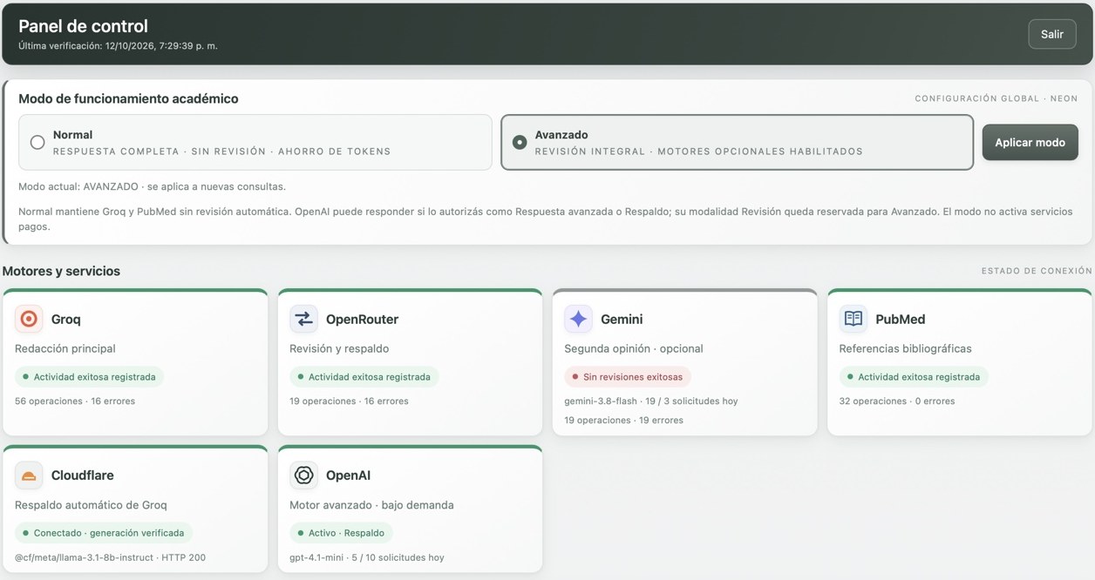Click the Cloudflare orange cloud icon
Screen dimensions: 1095x580
tap(29, 475)
